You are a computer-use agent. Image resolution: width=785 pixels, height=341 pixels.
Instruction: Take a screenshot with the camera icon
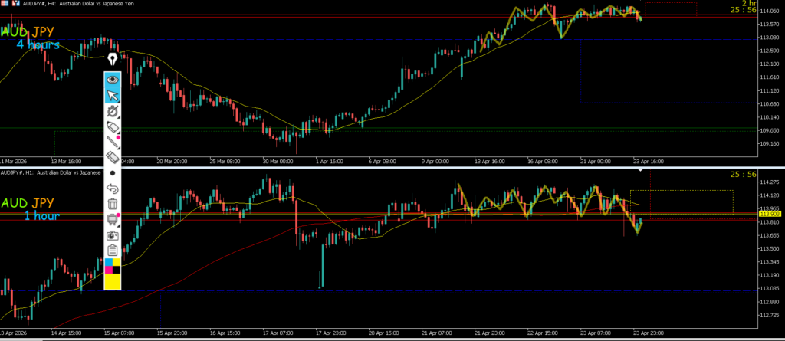click(x=113, y=235)
